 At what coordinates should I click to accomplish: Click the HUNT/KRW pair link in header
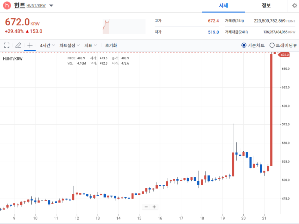pyautogui.click(x=36, y=6)
